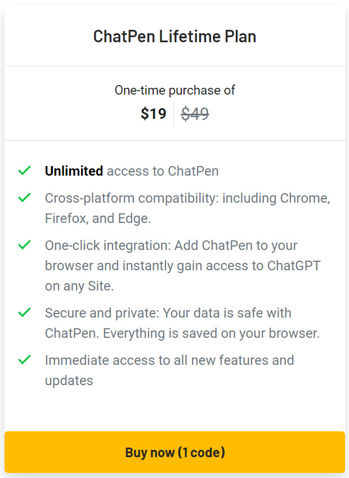Select the ChatPen Lifetime Plan header

click(x=174, y=36)
